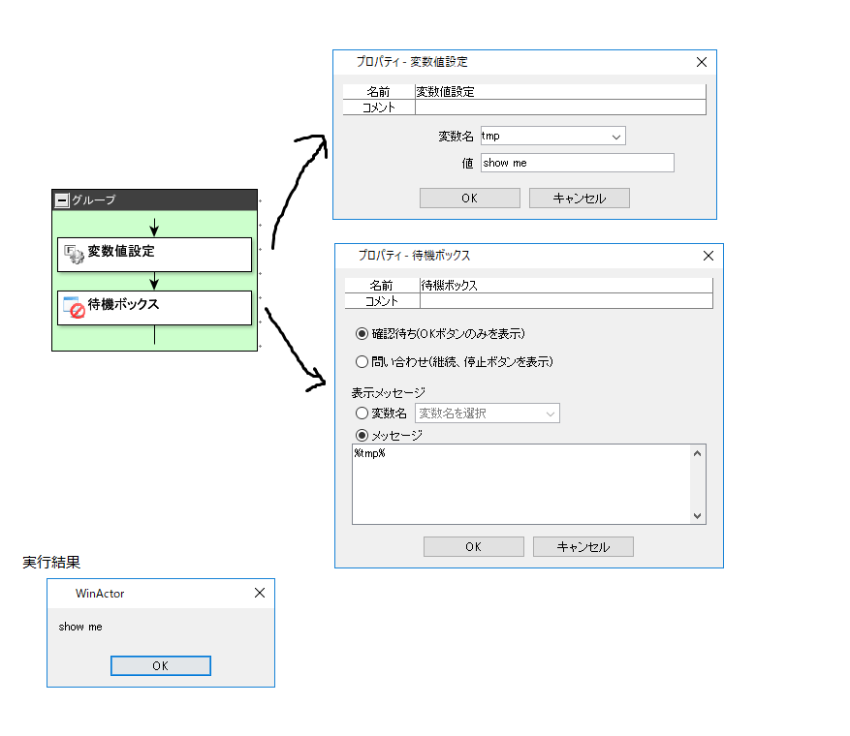Close the プロパティ - 変数値設定 dialog
This screenshot has width=850, height=736.
[702, 62]
